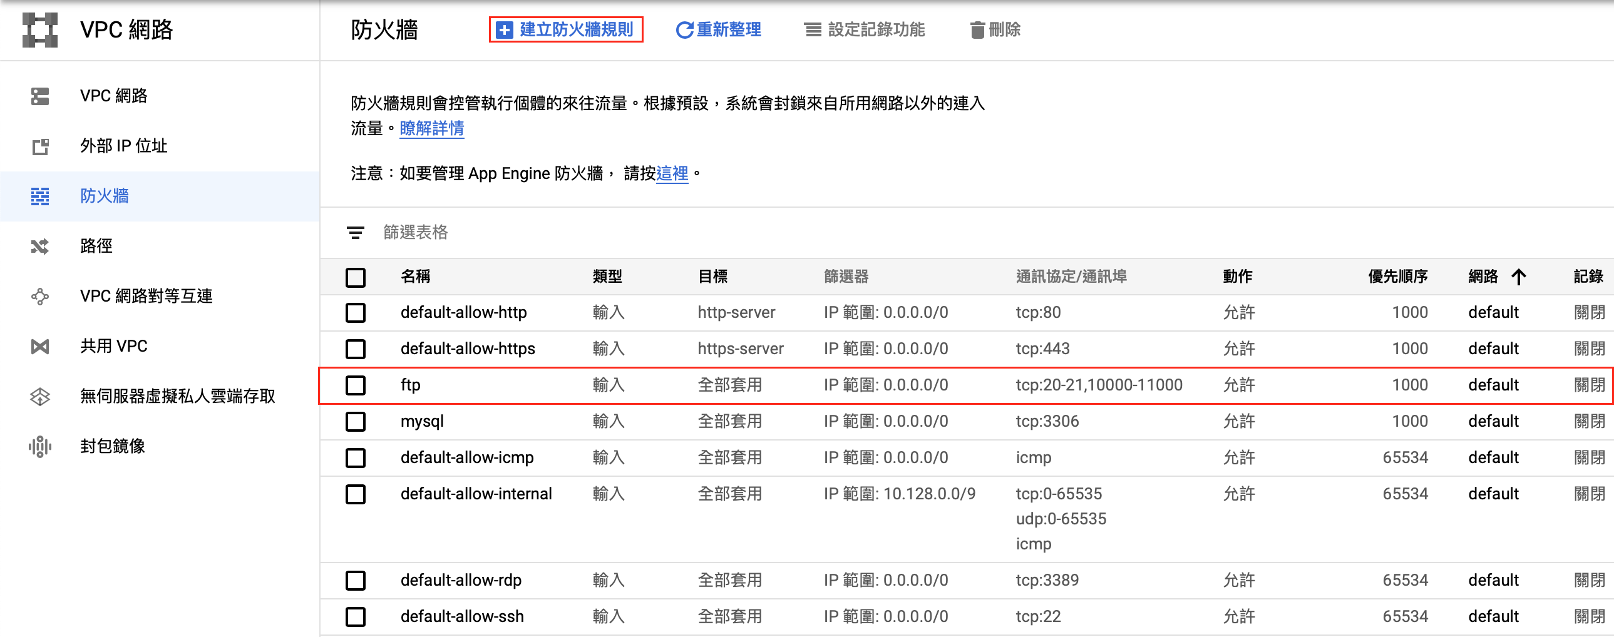Sort by 記錄 column header

click(x=1588, y=276)
